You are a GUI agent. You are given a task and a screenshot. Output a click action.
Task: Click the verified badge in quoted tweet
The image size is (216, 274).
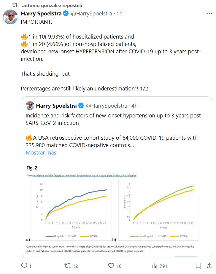click(x=81, y=106)
